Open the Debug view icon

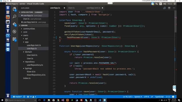point(15,31)
